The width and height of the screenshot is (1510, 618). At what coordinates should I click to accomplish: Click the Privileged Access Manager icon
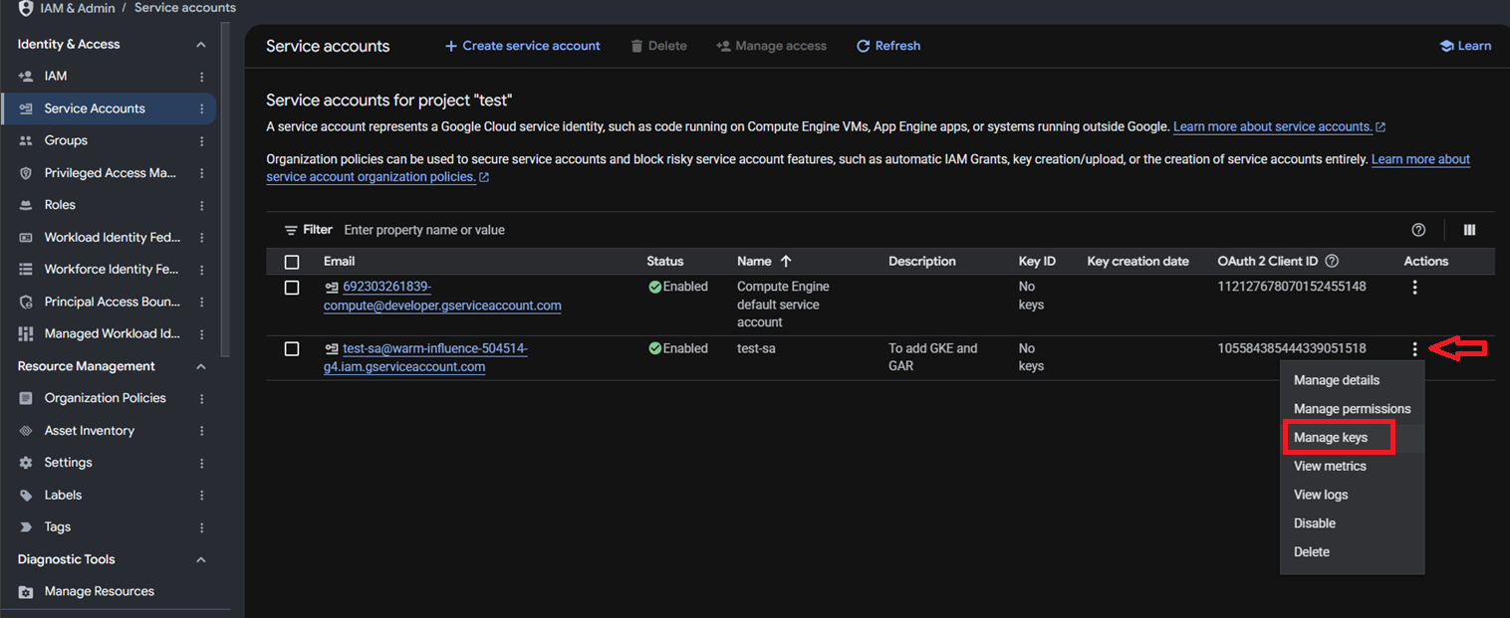tap(26, 173)
